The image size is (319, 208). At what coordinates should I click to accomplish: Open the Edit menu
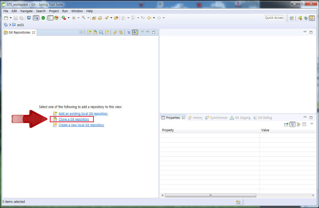pos(14,11)
